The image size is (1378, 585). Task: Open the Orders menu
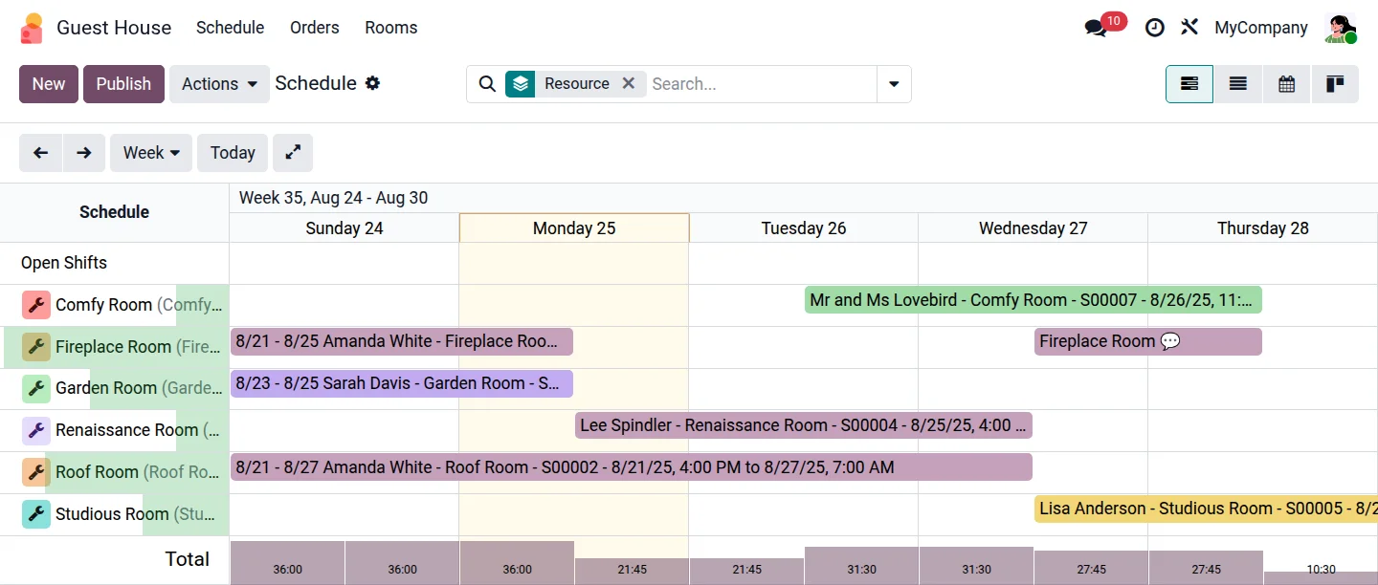click(x=315, y=28)
